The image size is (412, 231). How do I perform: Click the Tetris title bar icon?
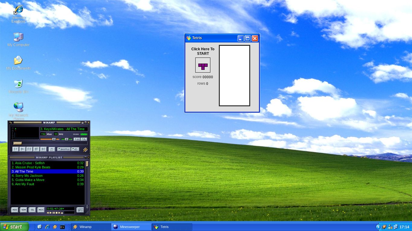(x=189, y=38)
